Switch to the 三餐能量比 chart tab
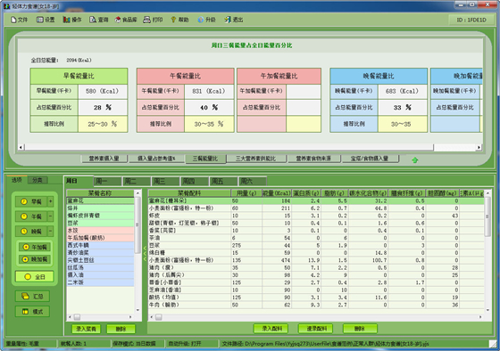 click(x=205, y=159)
